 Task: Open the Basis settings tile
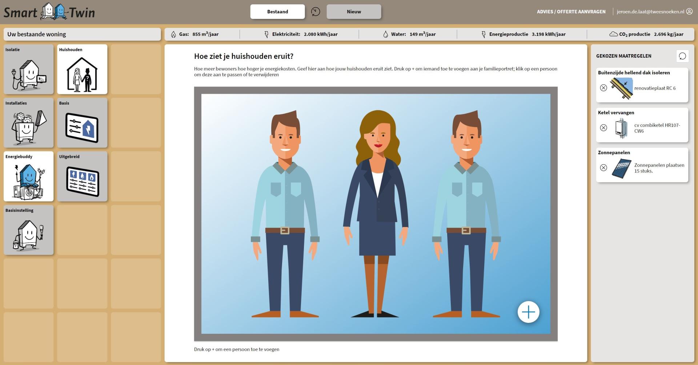coord(82,123)
